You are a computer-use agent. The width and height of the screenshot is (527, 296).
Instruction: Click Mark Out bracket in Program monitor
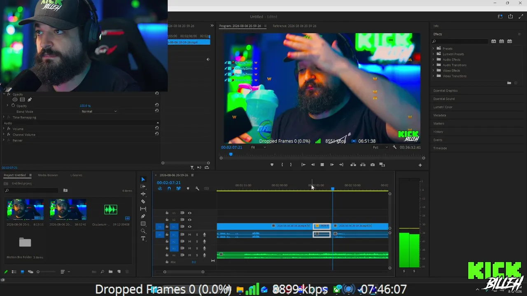(291, 165)
